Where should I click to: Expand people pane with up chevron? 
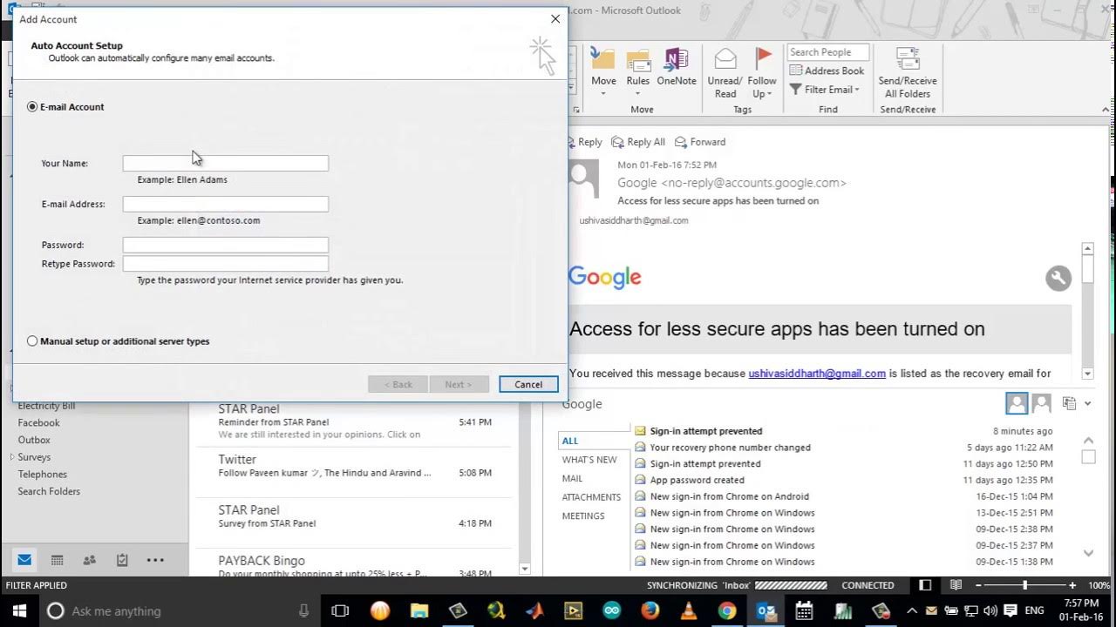(1088, 441)
